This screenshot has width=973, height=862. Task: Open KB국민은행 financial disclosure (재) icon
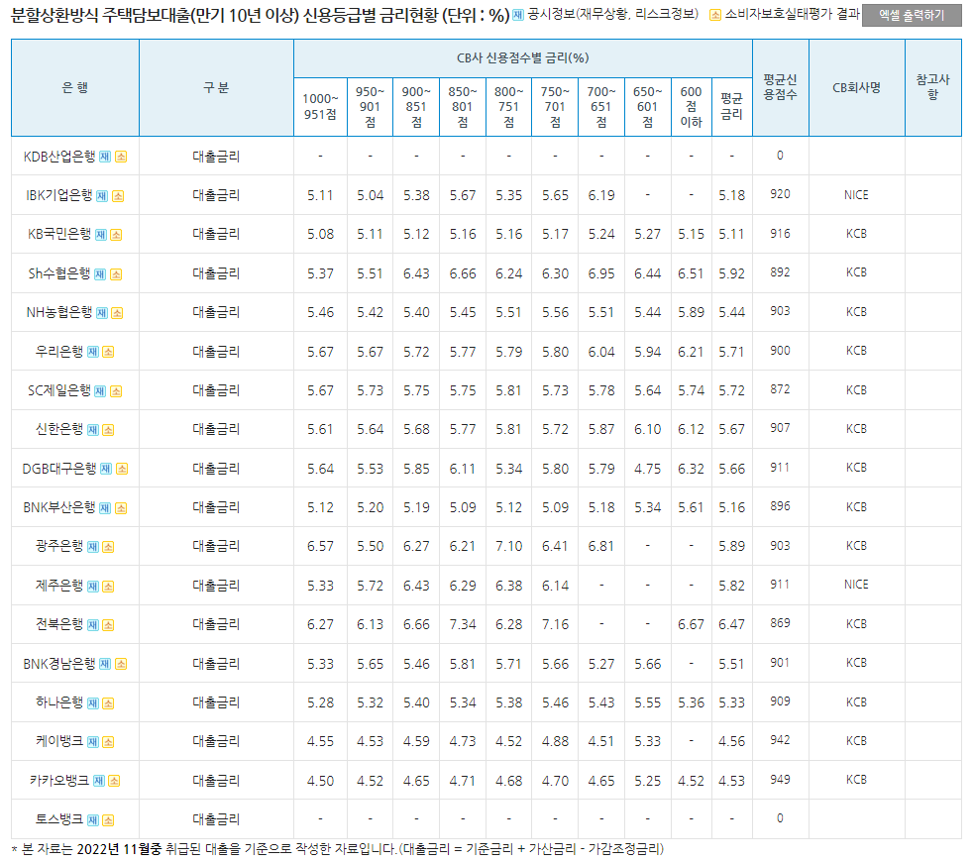click(100, 235)
